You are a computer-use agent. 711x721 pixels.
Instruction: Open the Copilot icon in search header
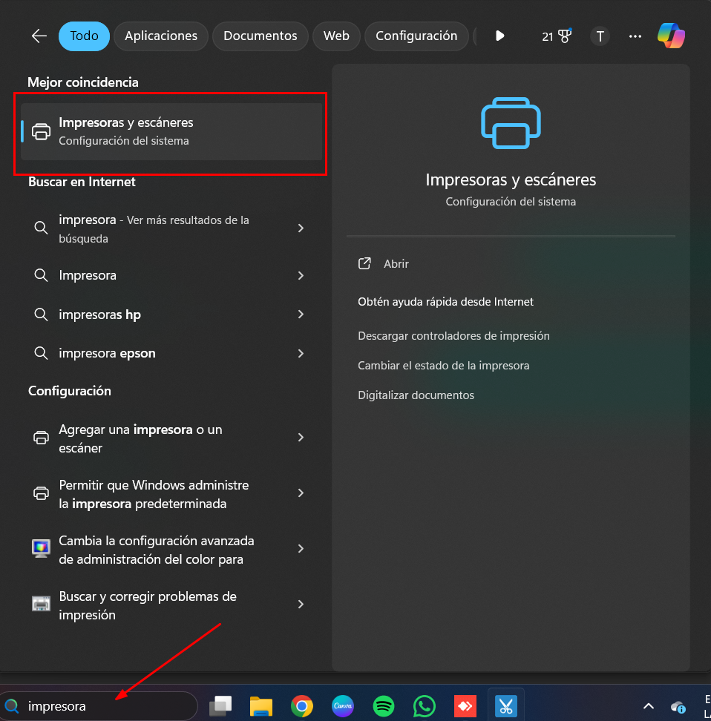click(671, 36)
